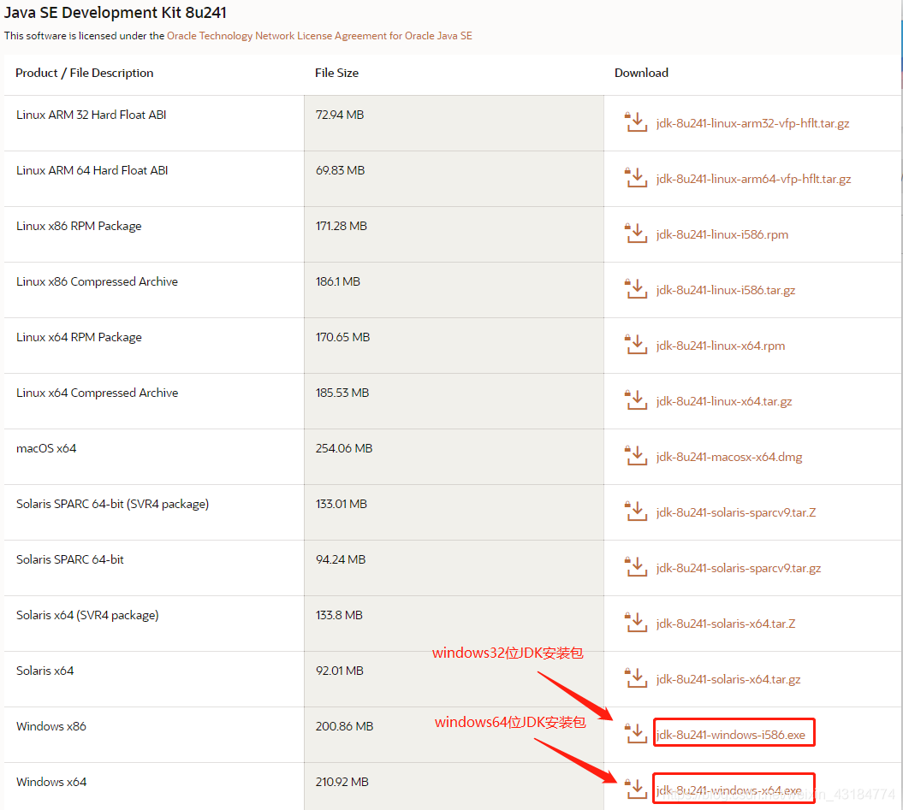Download jdk-8u241-windows-x64.exe file link
The width and height of the screenshot is (903, 810).
pos(729,790)
